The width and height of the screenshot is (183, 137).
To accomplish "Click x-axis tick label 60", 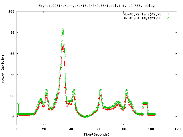I will (98, 129).
